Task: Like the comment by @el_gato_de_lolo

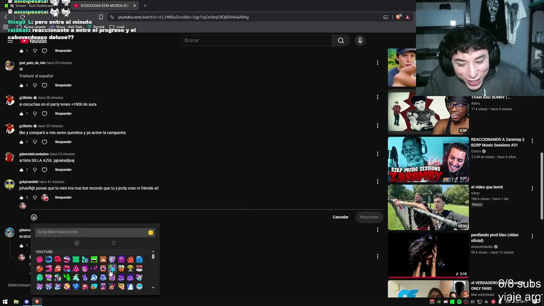Action: [x=21, y=85]
